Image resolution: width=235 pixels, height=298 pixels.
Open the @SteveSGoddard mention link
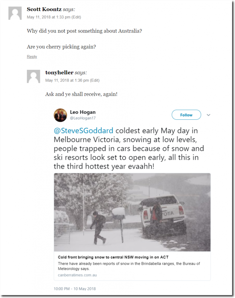click(x=83, y=130)
